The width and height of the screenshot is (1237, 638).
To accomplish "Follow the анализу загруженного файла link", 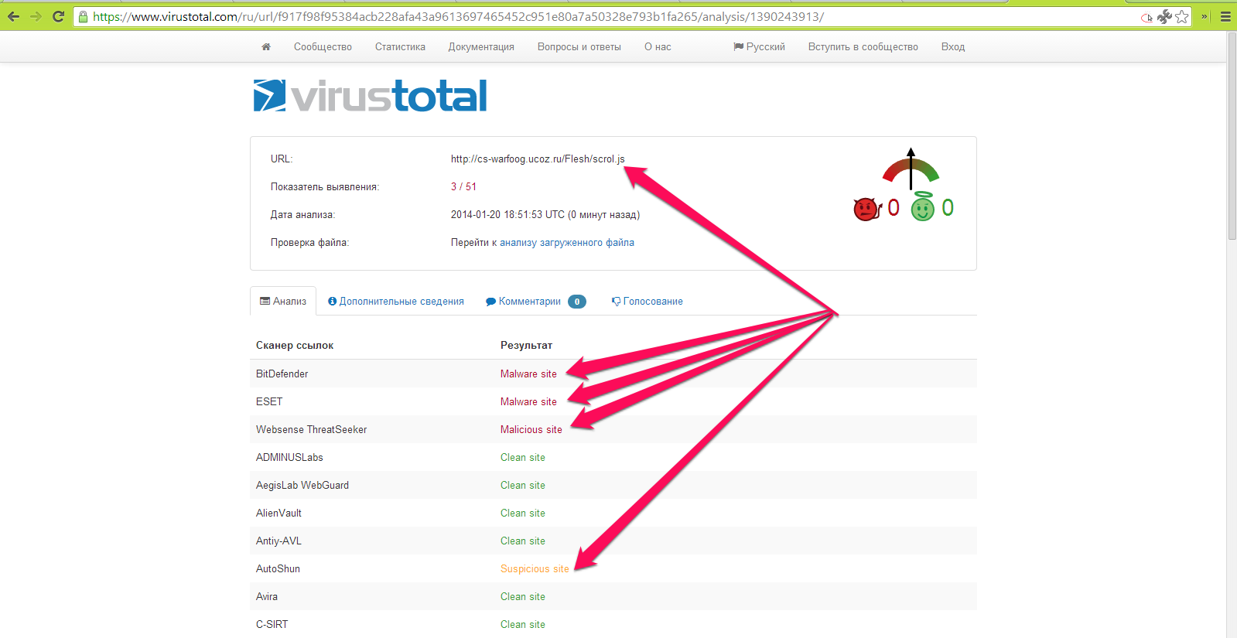I will click(x=566, y=243).
